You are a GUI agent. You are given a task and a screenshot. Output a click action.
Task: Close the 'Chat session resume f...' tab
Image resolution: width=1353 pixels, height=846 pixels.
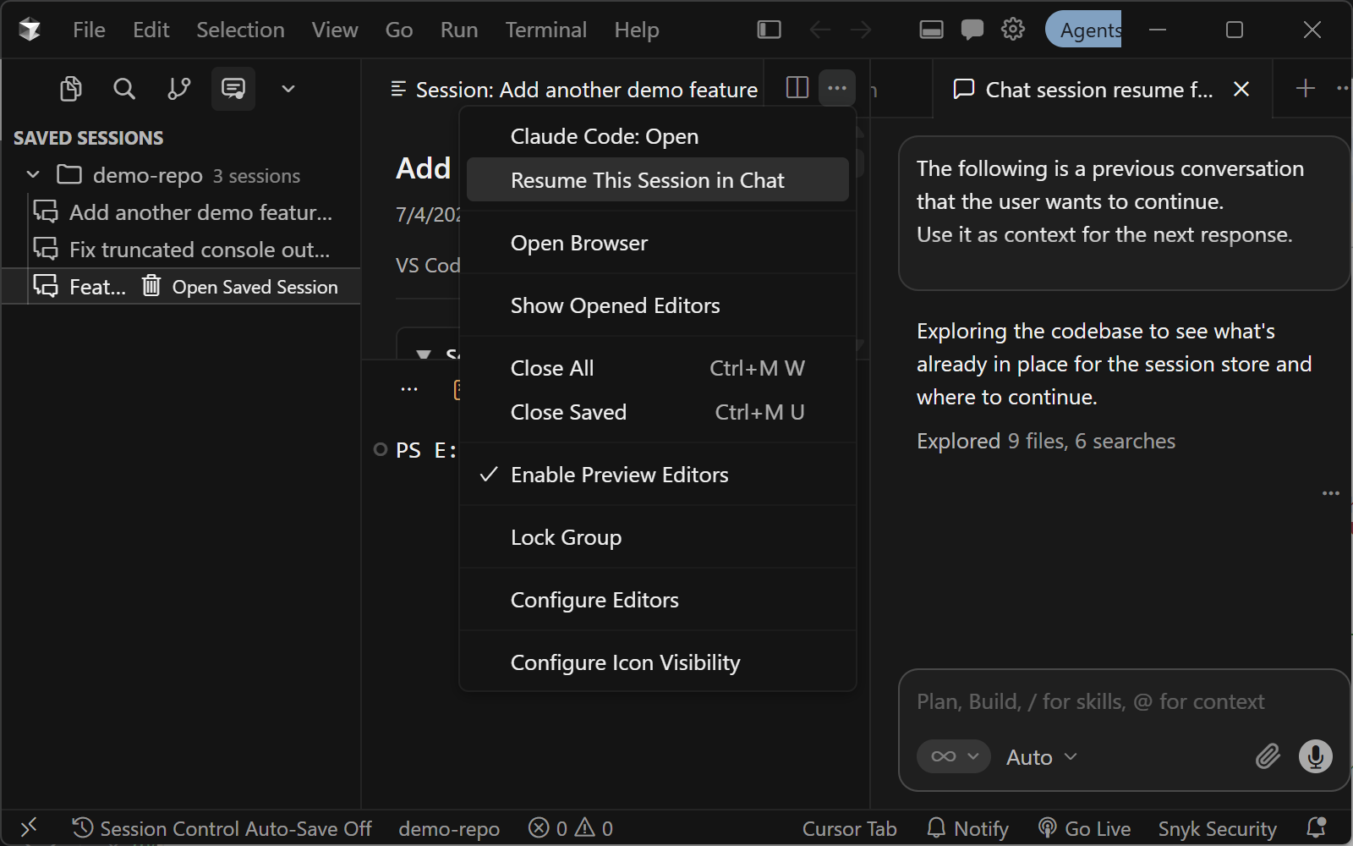tap(1241, 89)
